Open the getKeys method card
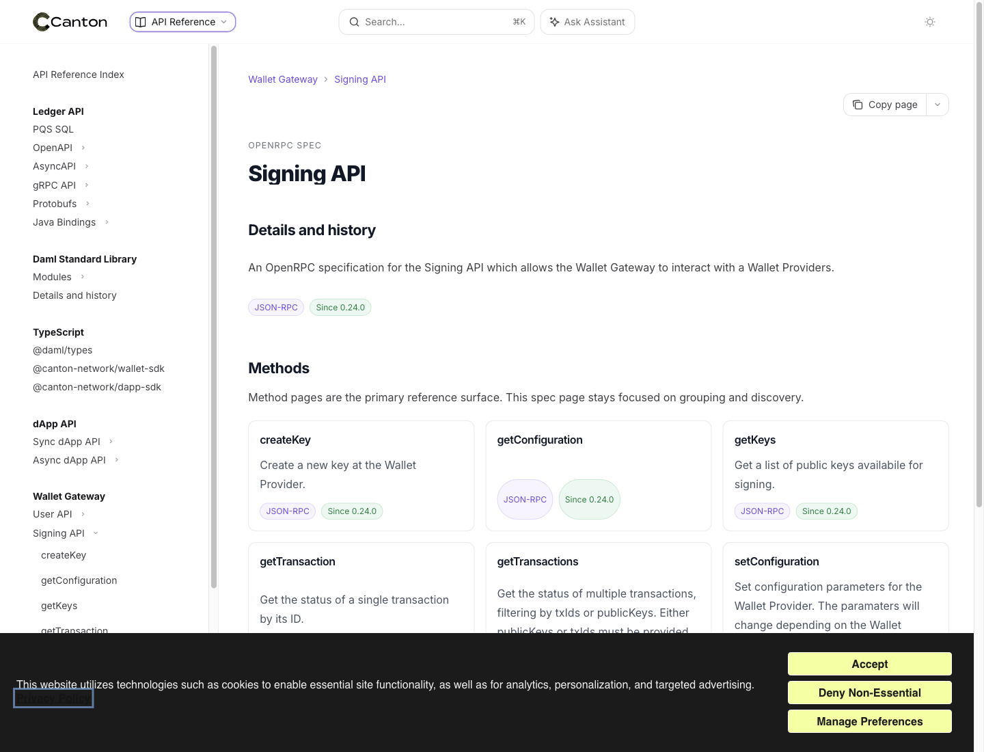984x752 pixels. 836,476
